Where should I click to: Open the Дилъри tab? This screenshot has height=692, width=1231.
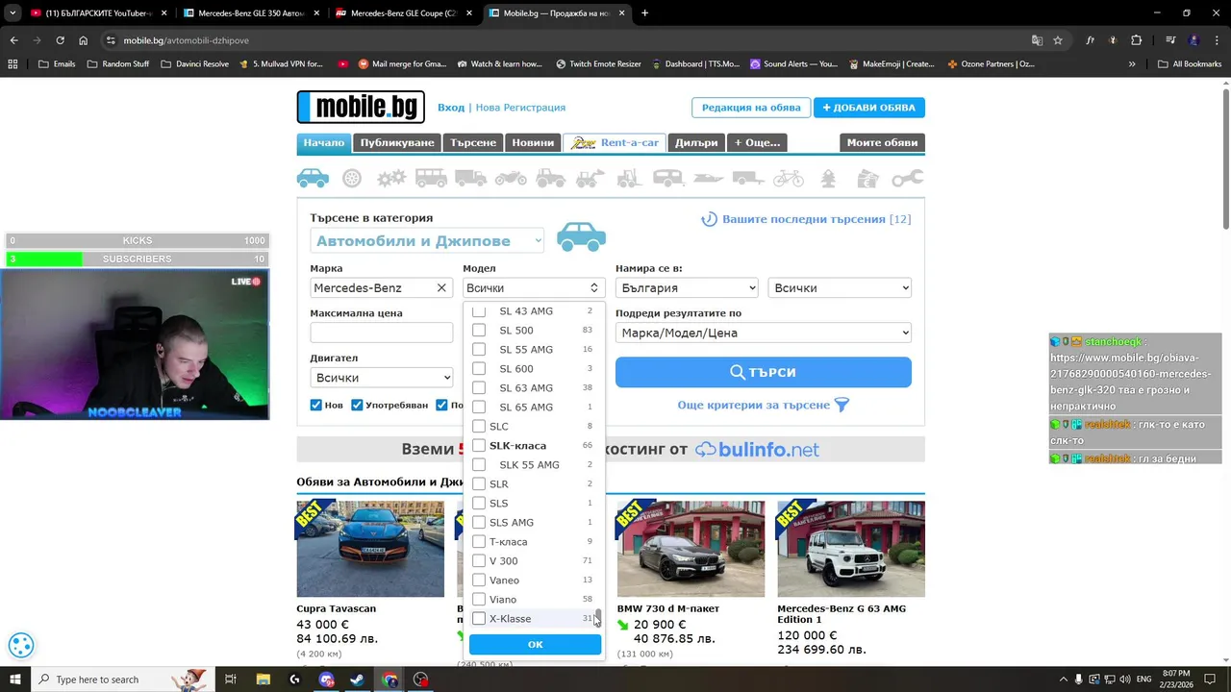[x=696, y=142]
